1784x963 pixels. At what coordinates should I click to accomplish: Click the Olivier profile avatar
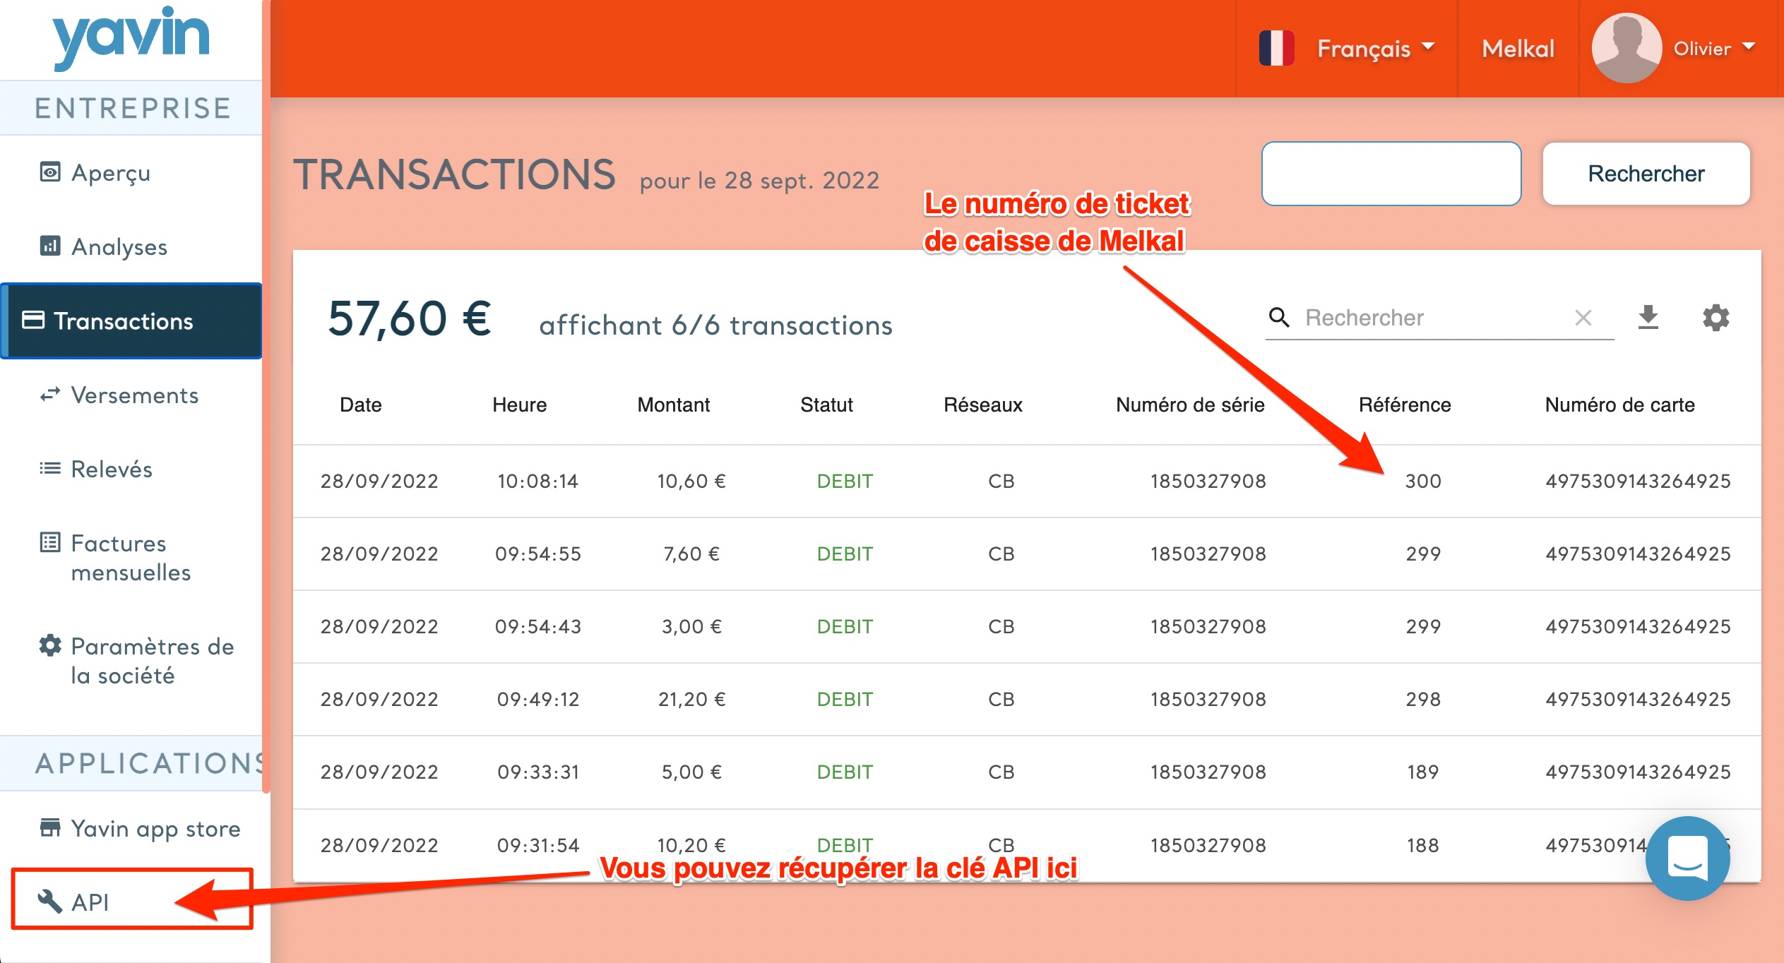click(x=1626, y=48)
